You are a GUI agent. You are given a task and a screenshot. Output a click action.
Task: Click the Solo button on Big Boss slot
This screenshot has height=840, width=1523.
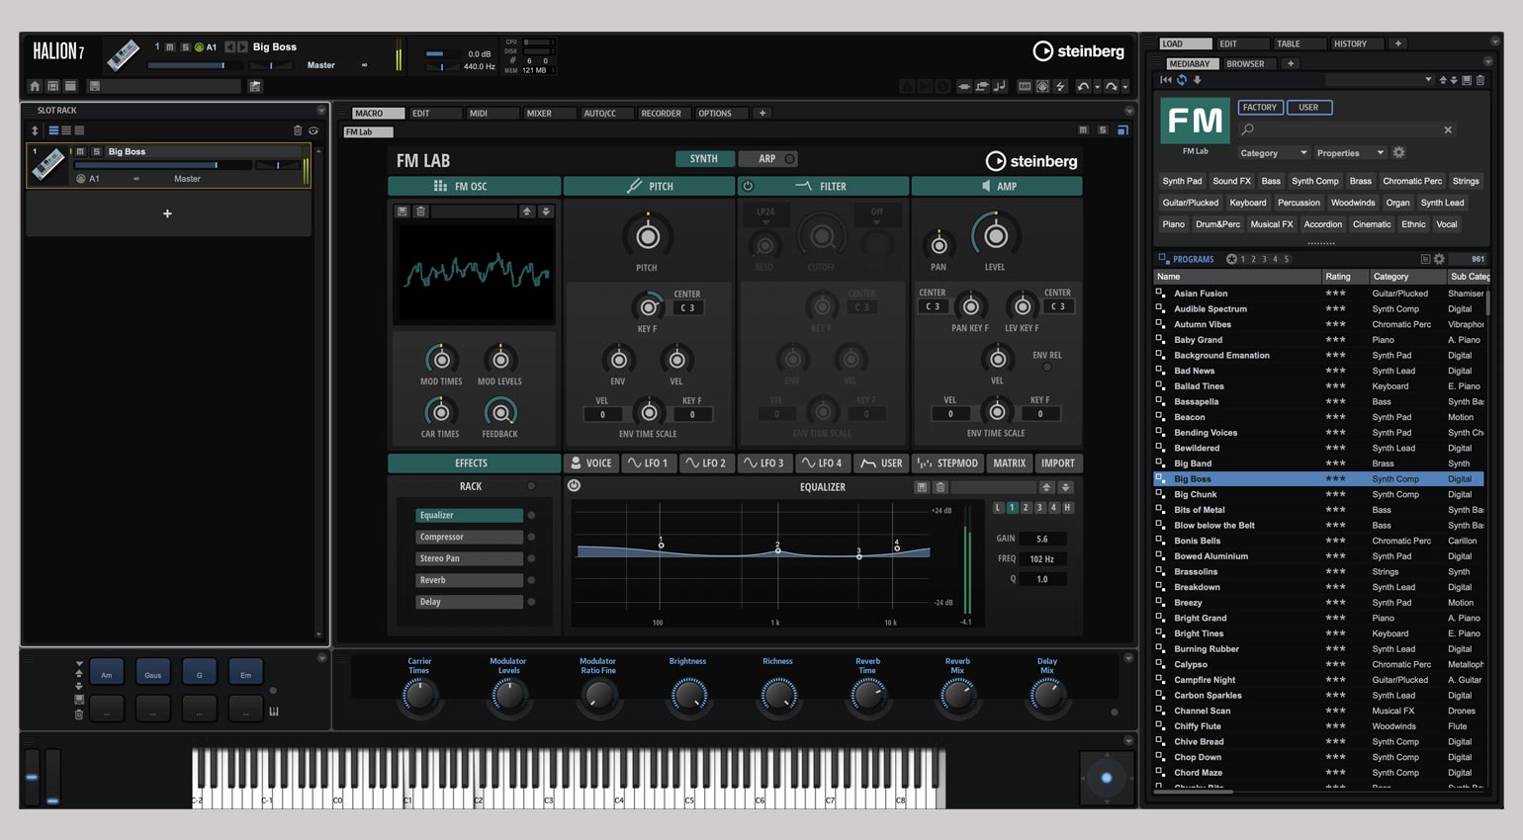(96, 151)
